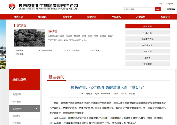
Task: Switch language to 中文
Action: 160,4
